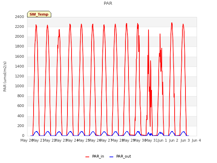
Task: Click the 200 y-axis tick label
Action: click(21, 126)
